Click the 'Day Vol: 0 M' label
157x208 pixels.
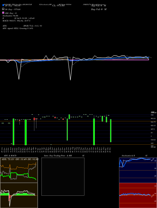[x=99, y=9]
